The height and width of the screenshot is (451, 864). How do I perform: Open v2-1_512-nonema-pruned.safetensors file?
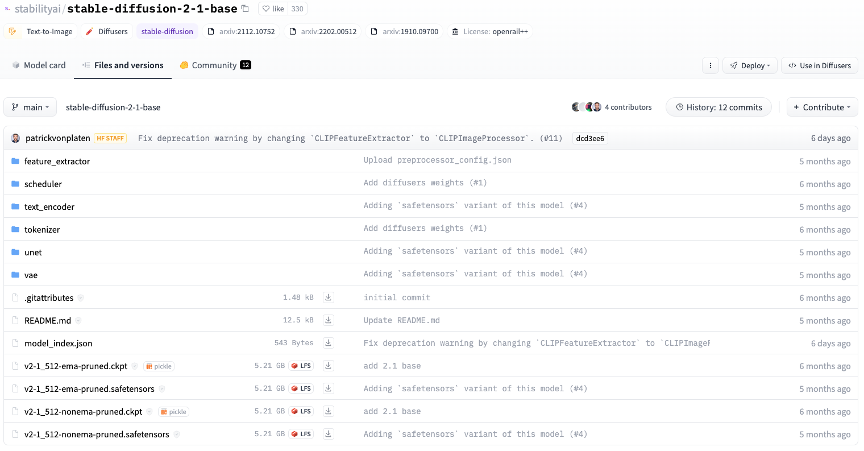pos(97,434)
